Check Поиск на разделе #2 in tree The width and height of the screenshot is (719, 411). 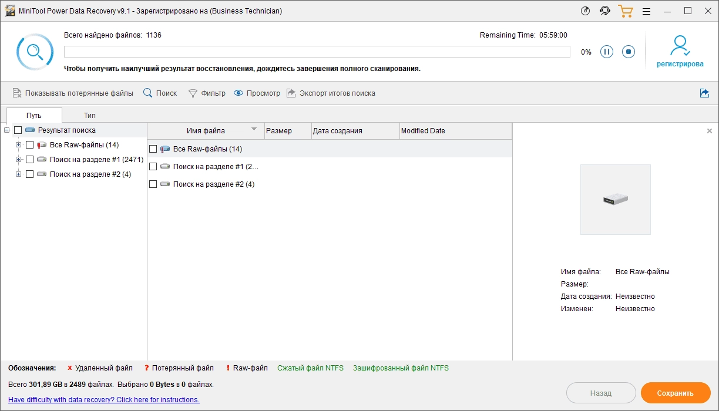click(29, 174)
